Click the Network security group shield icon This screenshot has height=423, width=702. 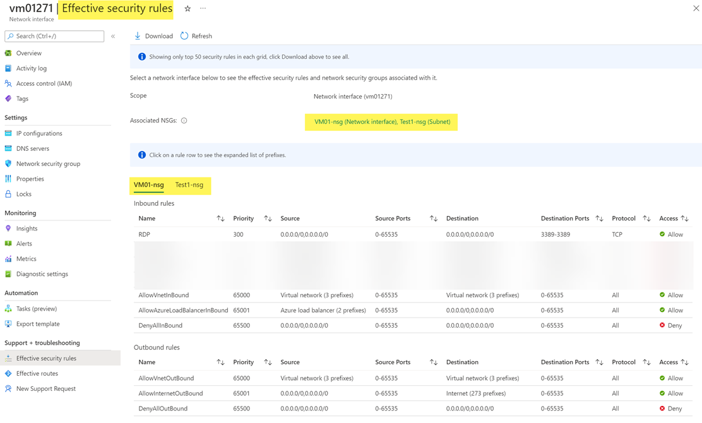point(8,164)
